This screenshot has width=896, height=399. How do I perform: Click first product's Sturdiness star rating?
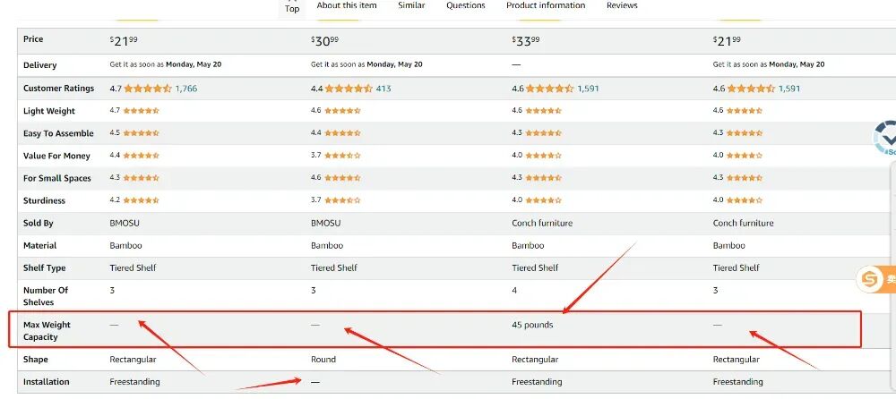[x=142, y=200]
